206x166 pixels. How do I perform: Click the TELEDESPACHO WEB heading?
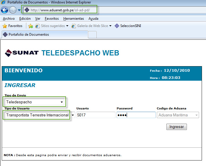(x=80, y=53)
